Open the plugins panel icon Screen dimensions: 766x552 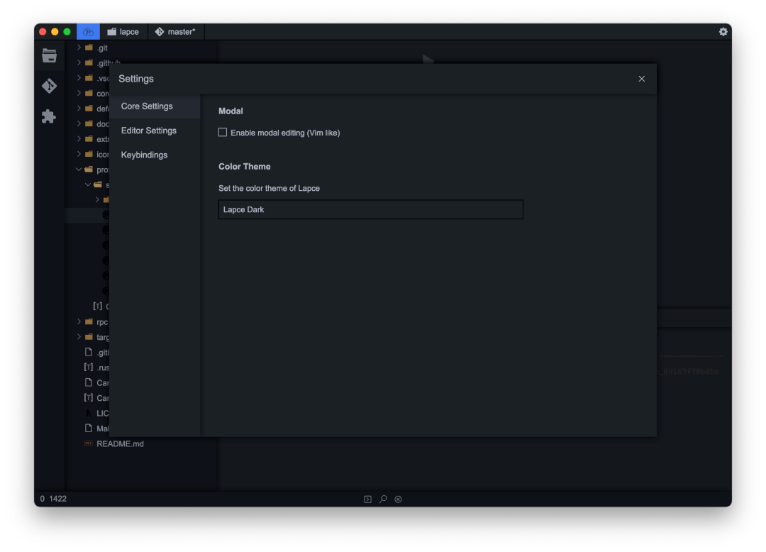coord(48,116)
